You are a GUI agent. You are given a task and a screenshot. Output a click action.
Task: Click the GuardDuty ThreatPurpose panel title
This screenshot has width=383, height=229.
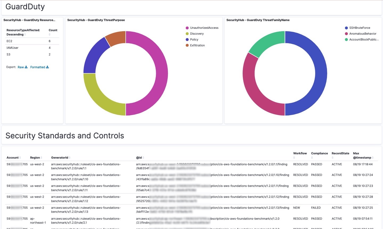(x=96, y=20)
